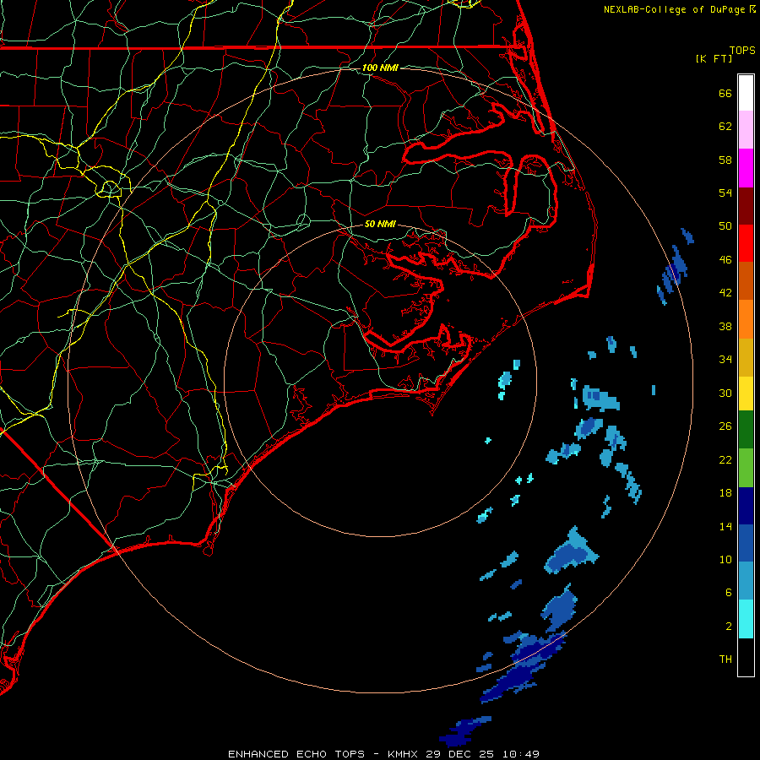The width and height of the screenshot is (760, 760).
Task: Click the TOPS legend title
Action: pos(742,50)
